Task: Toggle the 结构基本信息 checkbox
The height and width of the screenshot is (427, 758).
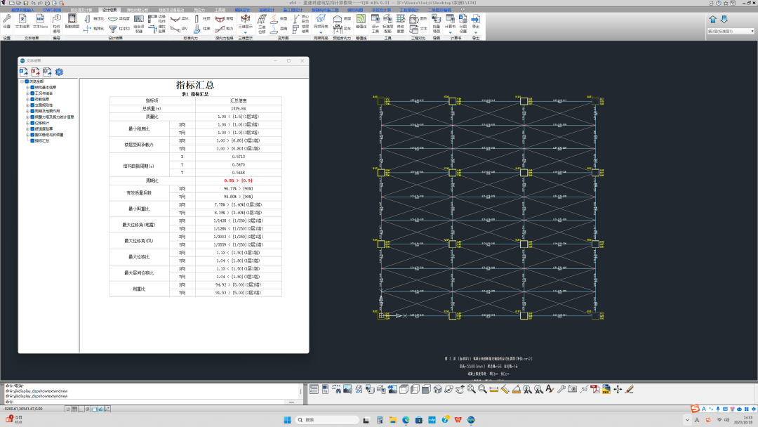Action: 32,88
